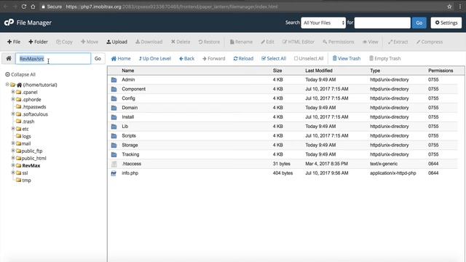Open the Search scope dropdown All Your Files

tap(323, 23)
